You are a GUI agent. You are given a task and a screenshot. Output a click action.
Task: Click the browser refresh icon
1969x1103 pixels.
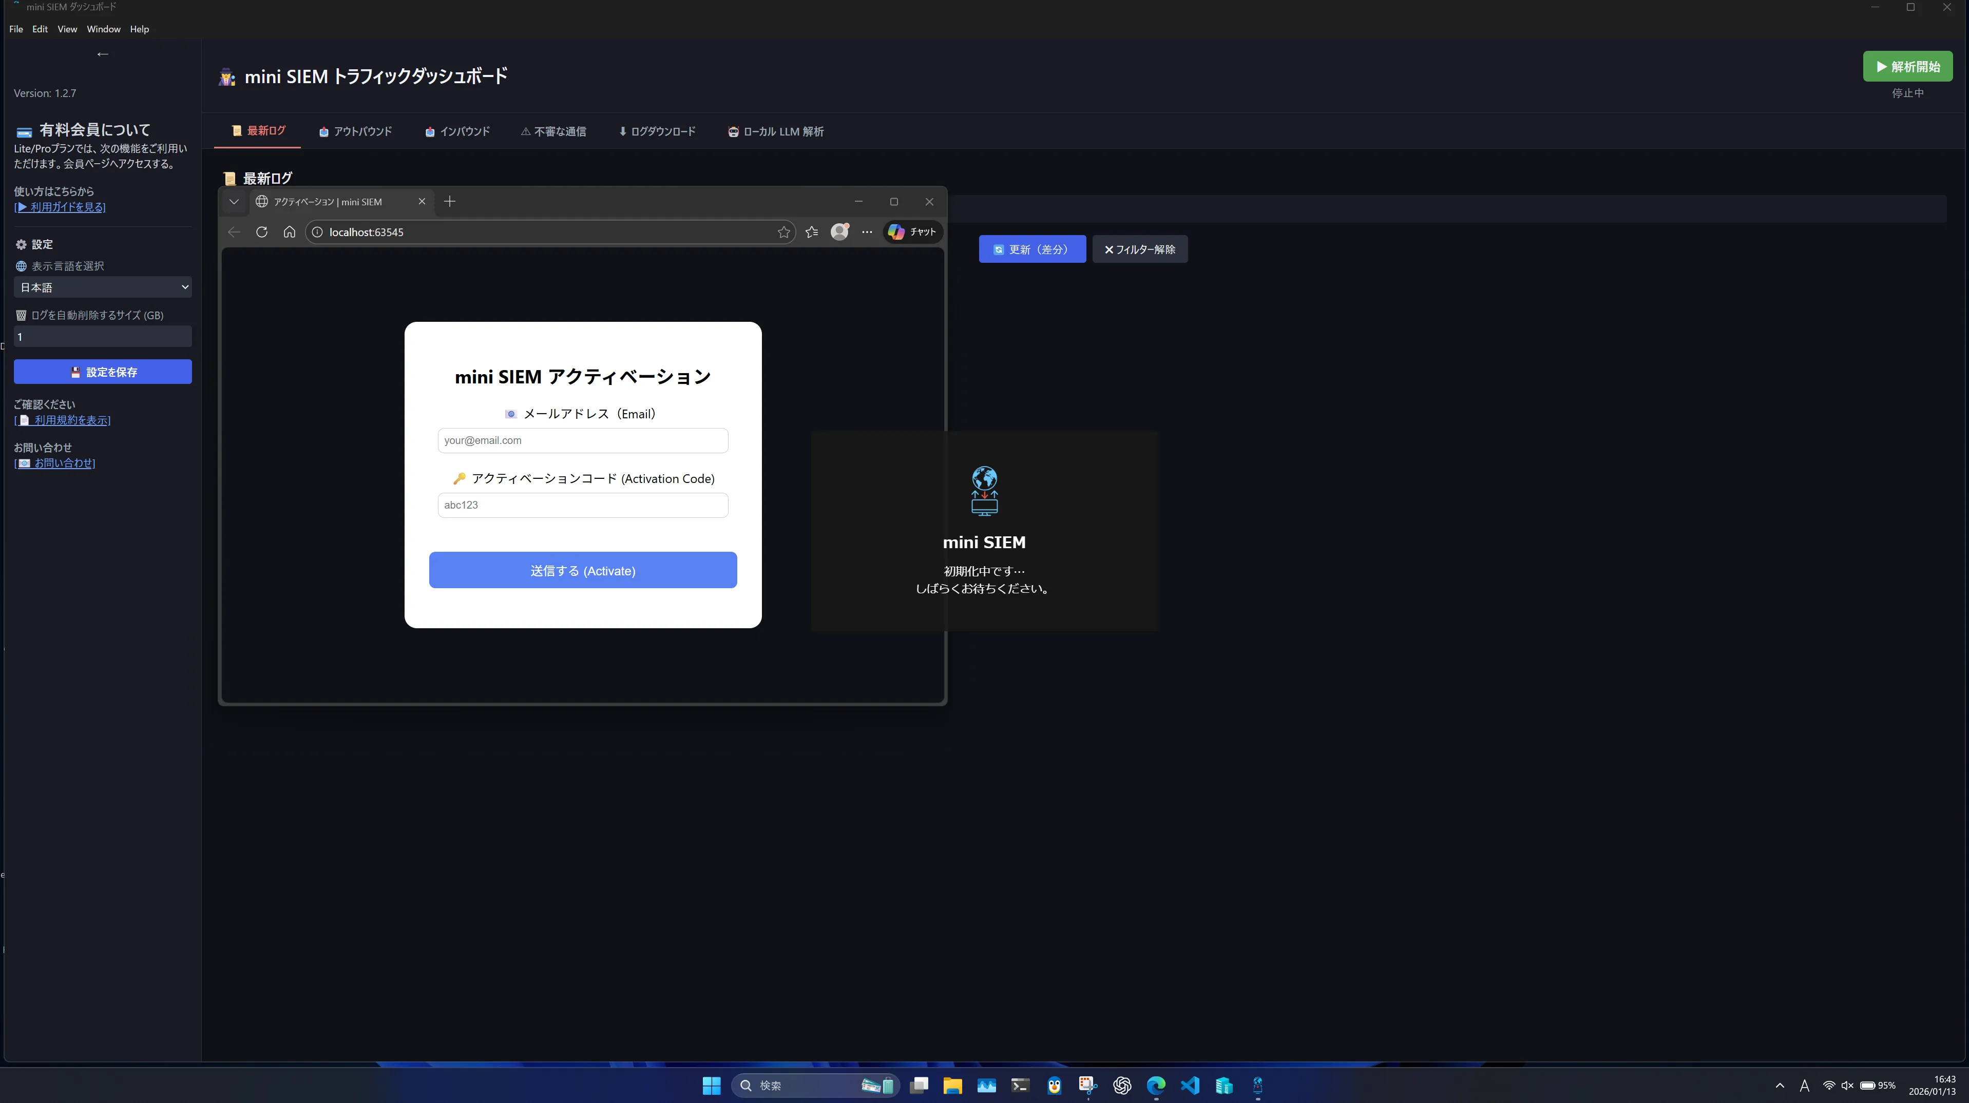pyautogui.click(x=261, y=232)
